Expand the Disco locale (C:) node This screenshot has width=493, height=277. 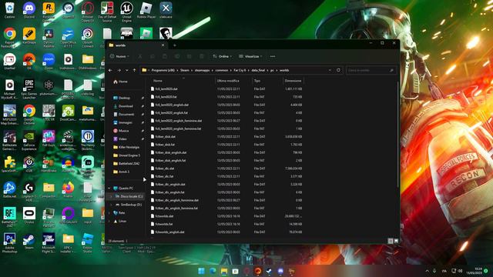pos(111,196)
